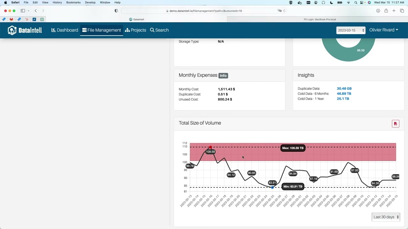Open the Search page

159,30
